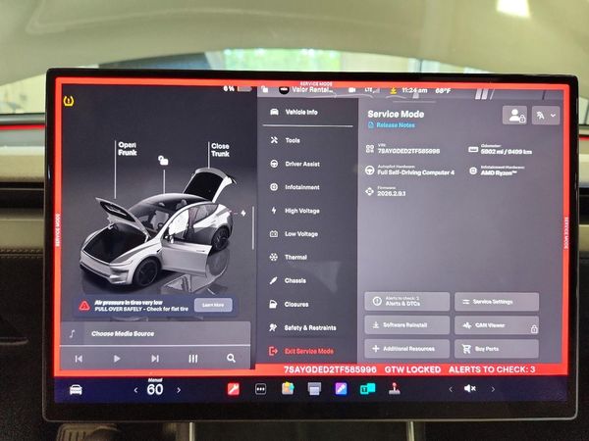Screen dimensions: 589x441
Task: Tap the red warning triangle alert
Action: point(84,306)
